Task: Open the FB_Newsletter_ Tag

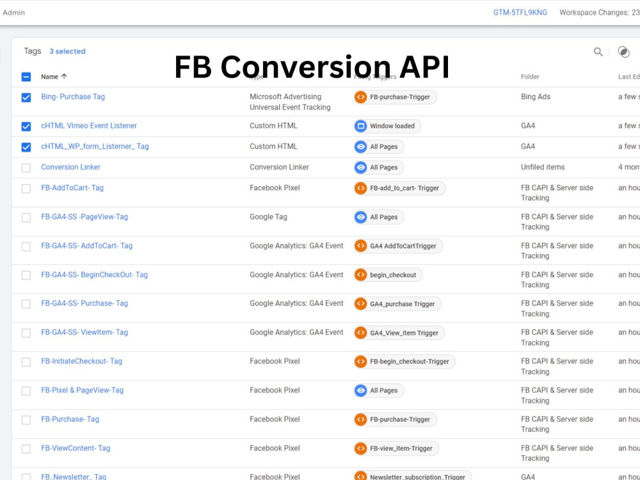Action: 74,476
